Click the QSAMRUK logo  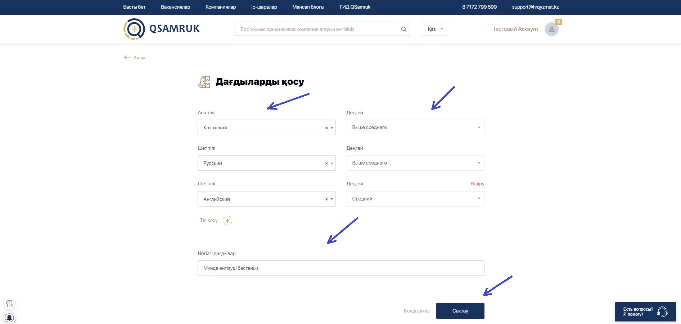162,29
